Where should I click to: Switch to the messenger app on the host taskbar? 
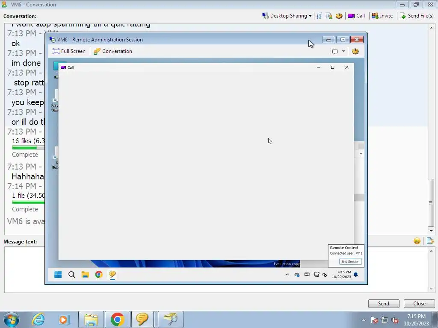coord(142,319)
